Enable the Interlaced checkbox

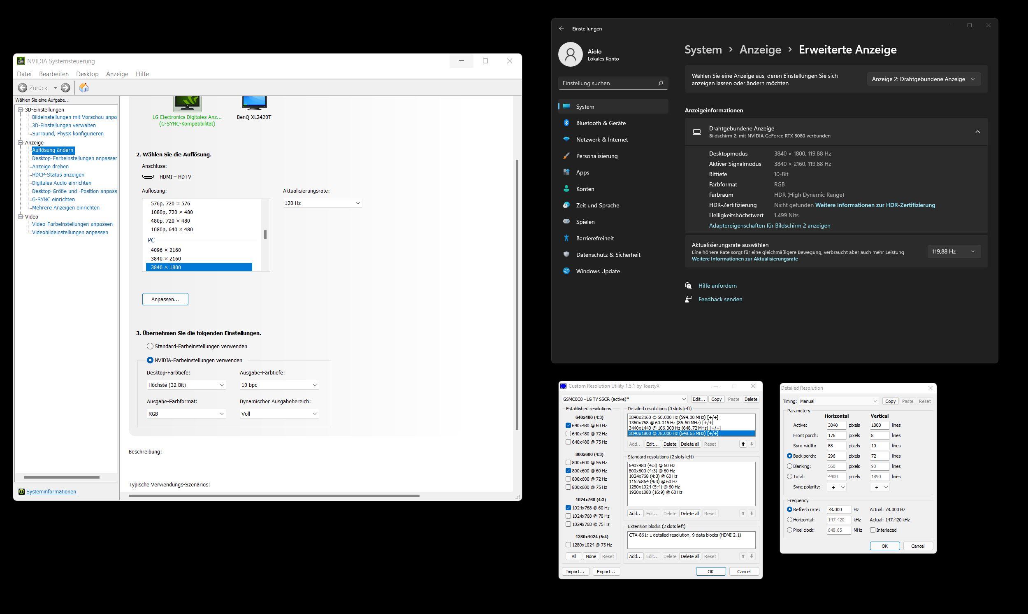click(x=873, y=530)
